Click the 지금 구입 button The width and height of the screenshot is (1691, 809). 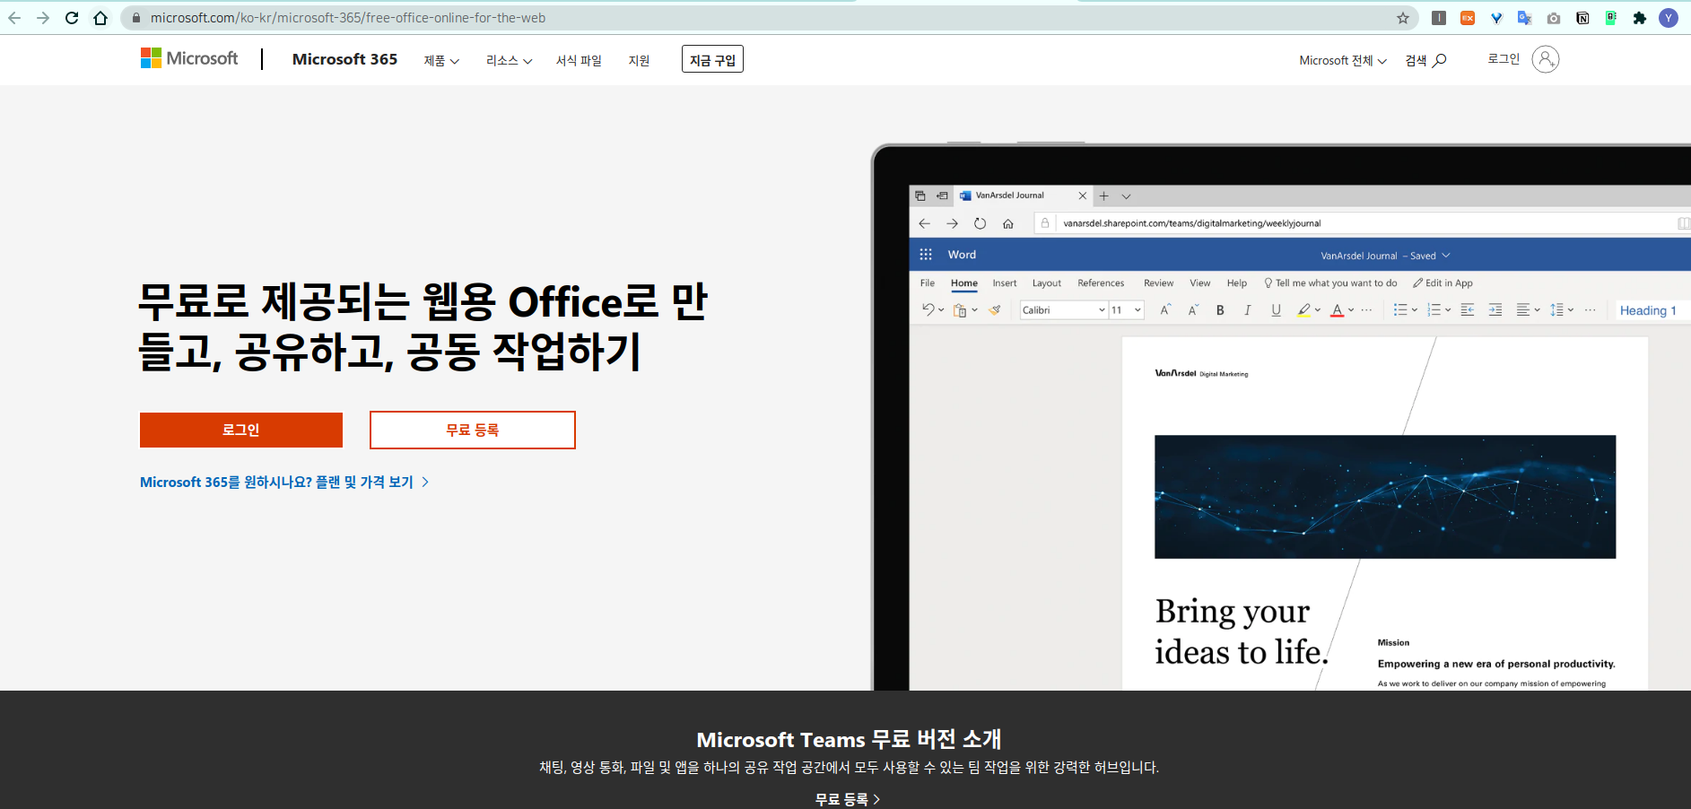pos(712,59)
